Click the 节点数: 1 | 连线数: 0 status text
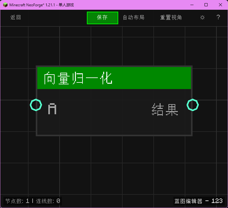Viewport: 228px width, 208px height. point(33,201)
